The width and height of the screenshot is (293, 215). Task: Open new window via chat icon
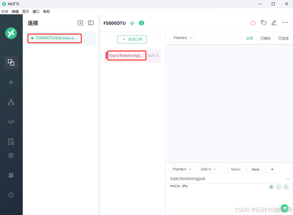pyautogui.click(x=264, y=23)
